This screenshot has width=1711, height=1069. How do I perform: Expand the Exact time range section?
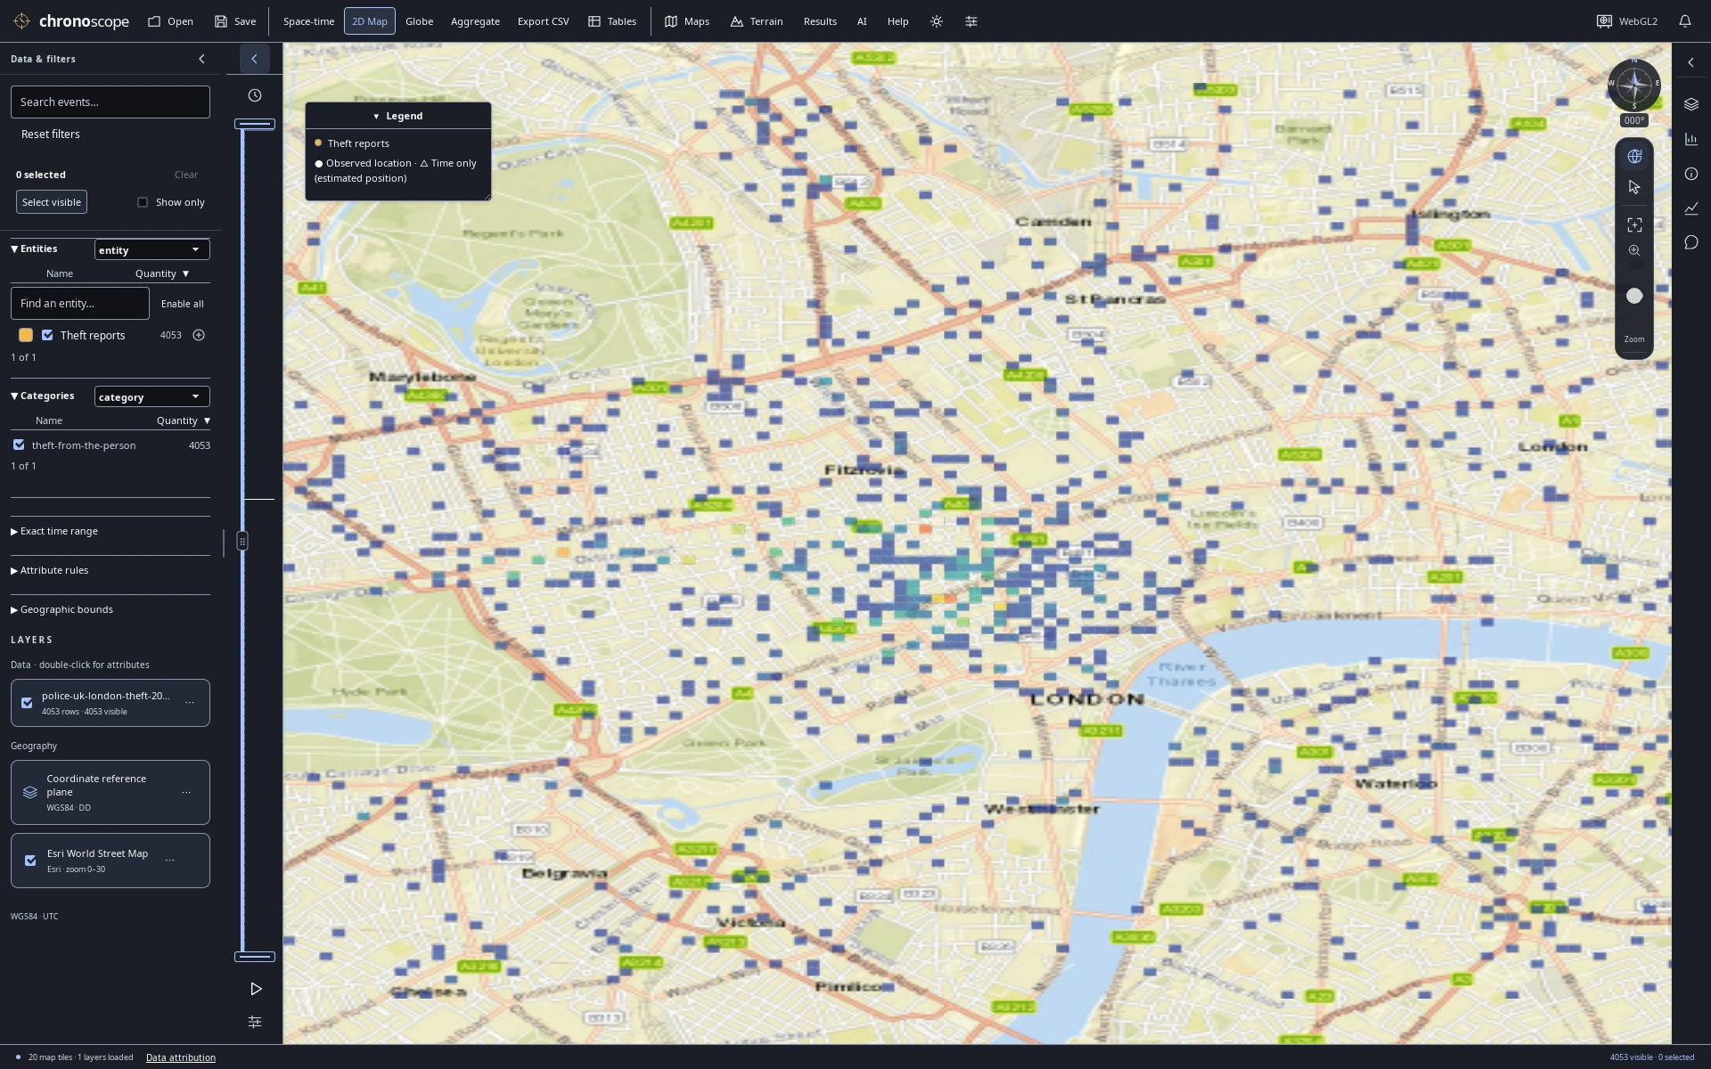point(54,531)
